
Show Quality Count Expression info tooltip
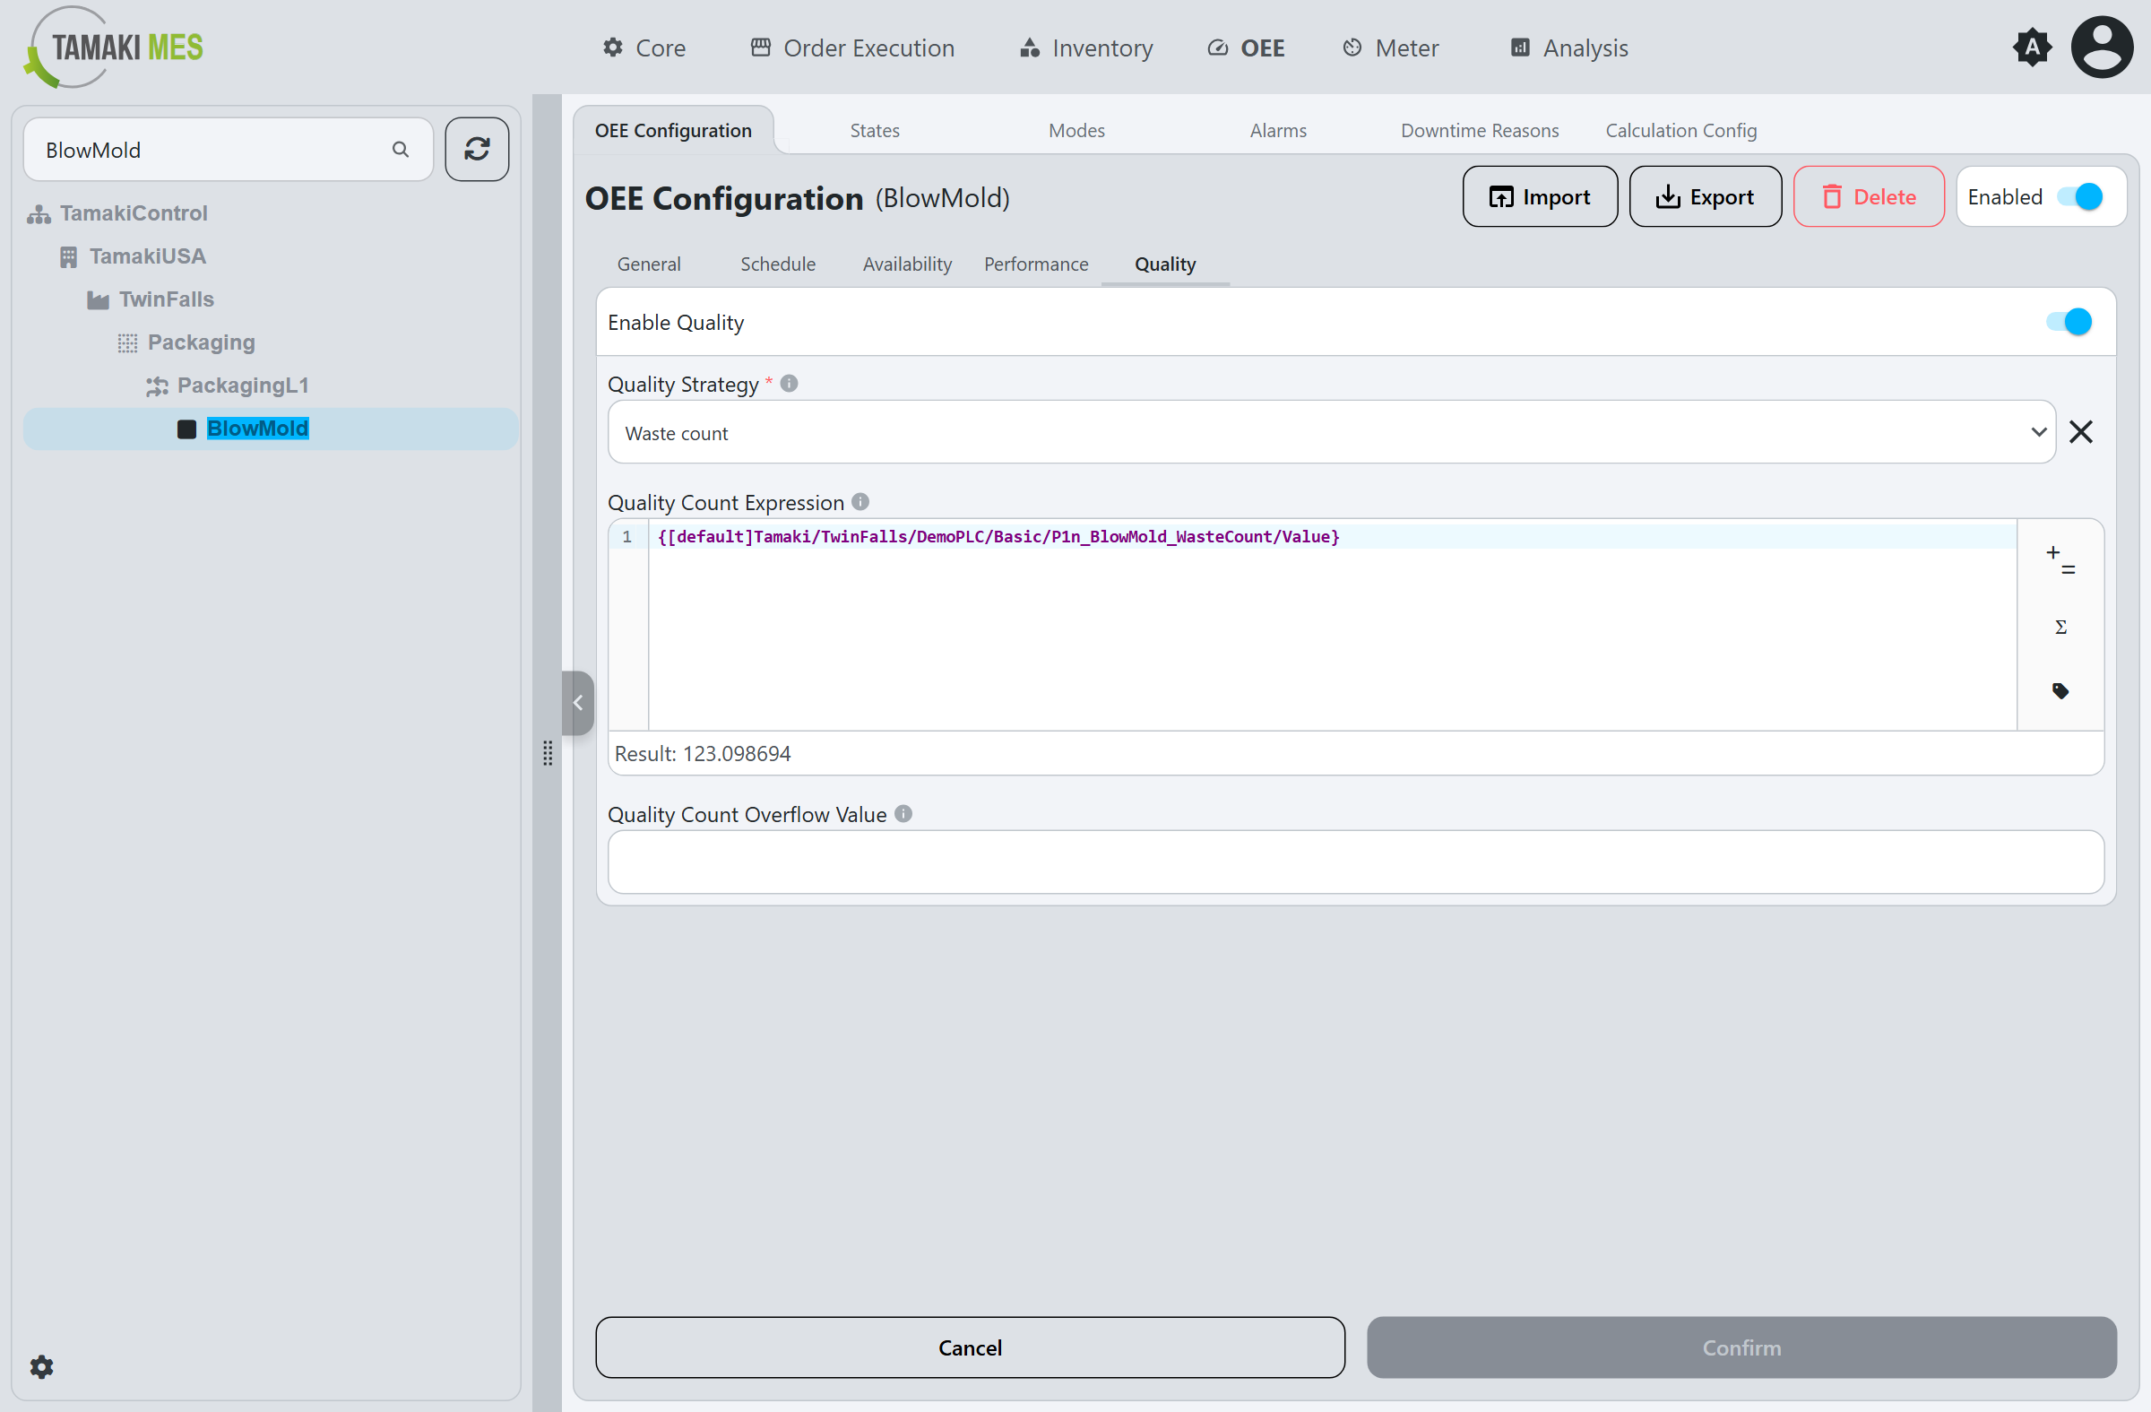860,501
